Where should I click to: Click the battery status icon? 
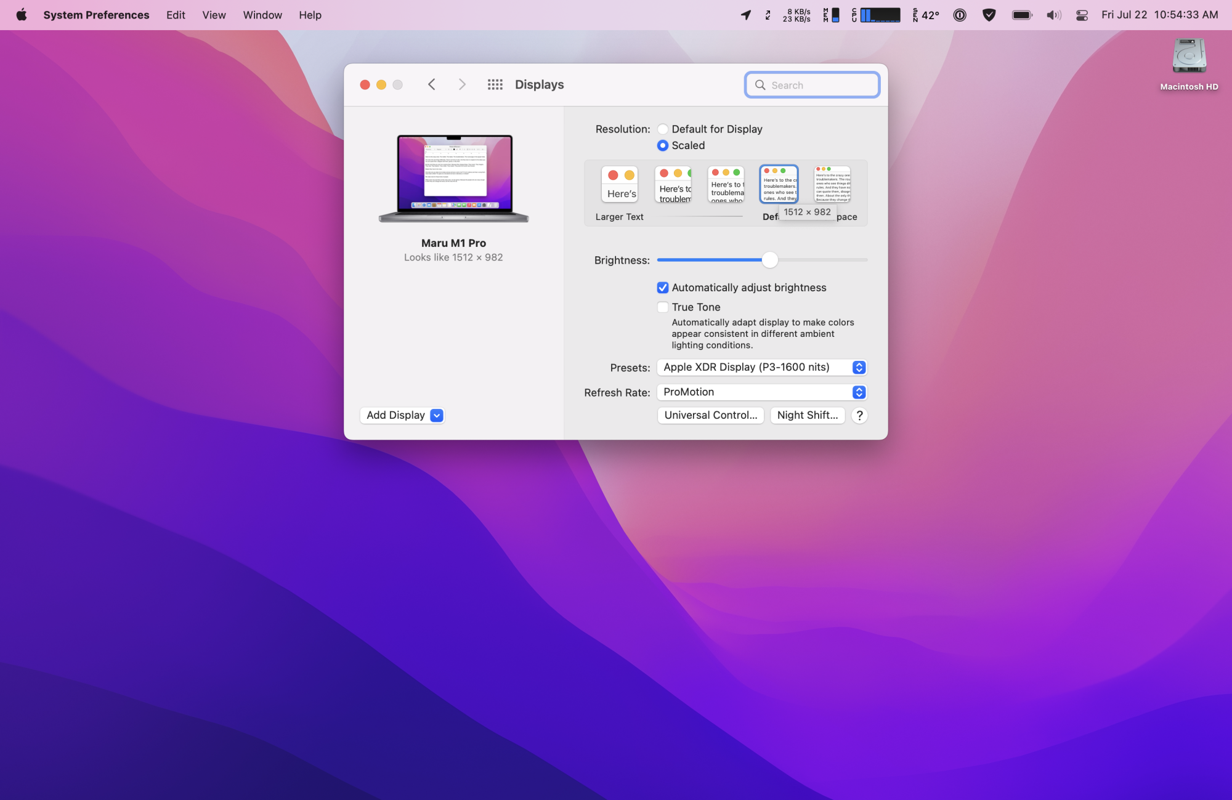click(x=1021, y=15)
